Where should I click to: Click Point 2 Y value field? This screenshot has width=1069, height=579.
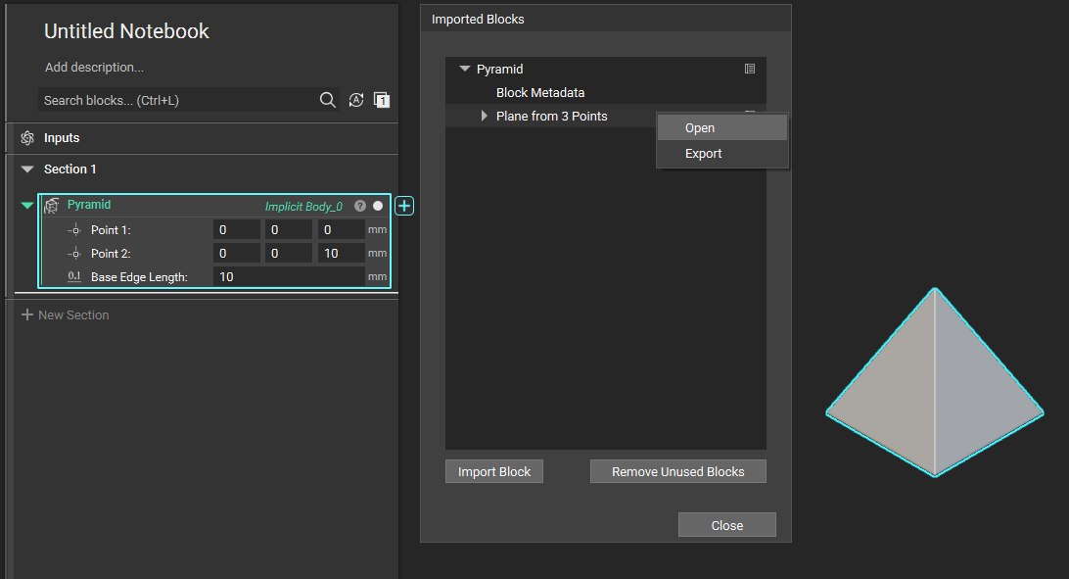tap(289, 253)
